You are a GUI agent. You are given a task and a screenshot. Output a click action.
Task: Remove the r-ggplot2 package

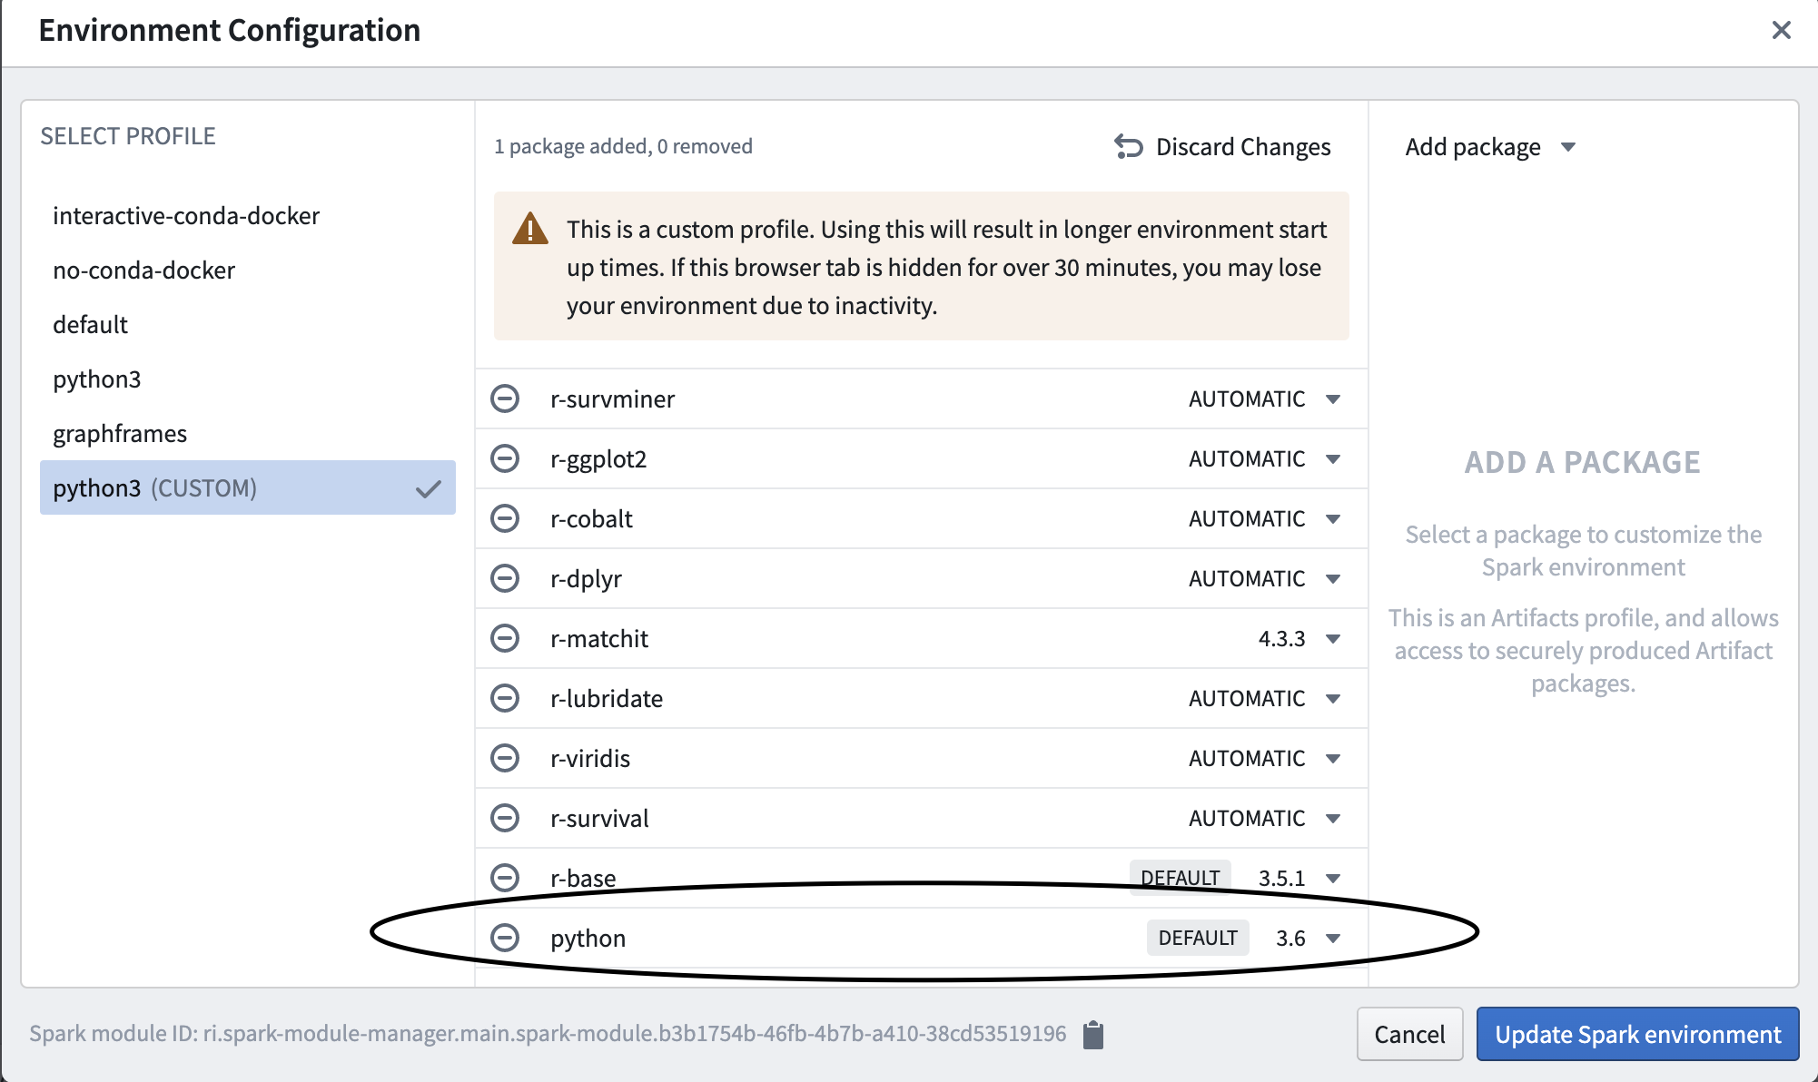tap(505, 458)
